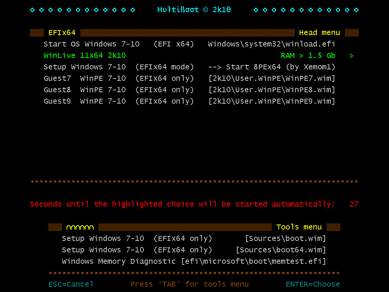Click the "Head menu" section label

[319, 32]
